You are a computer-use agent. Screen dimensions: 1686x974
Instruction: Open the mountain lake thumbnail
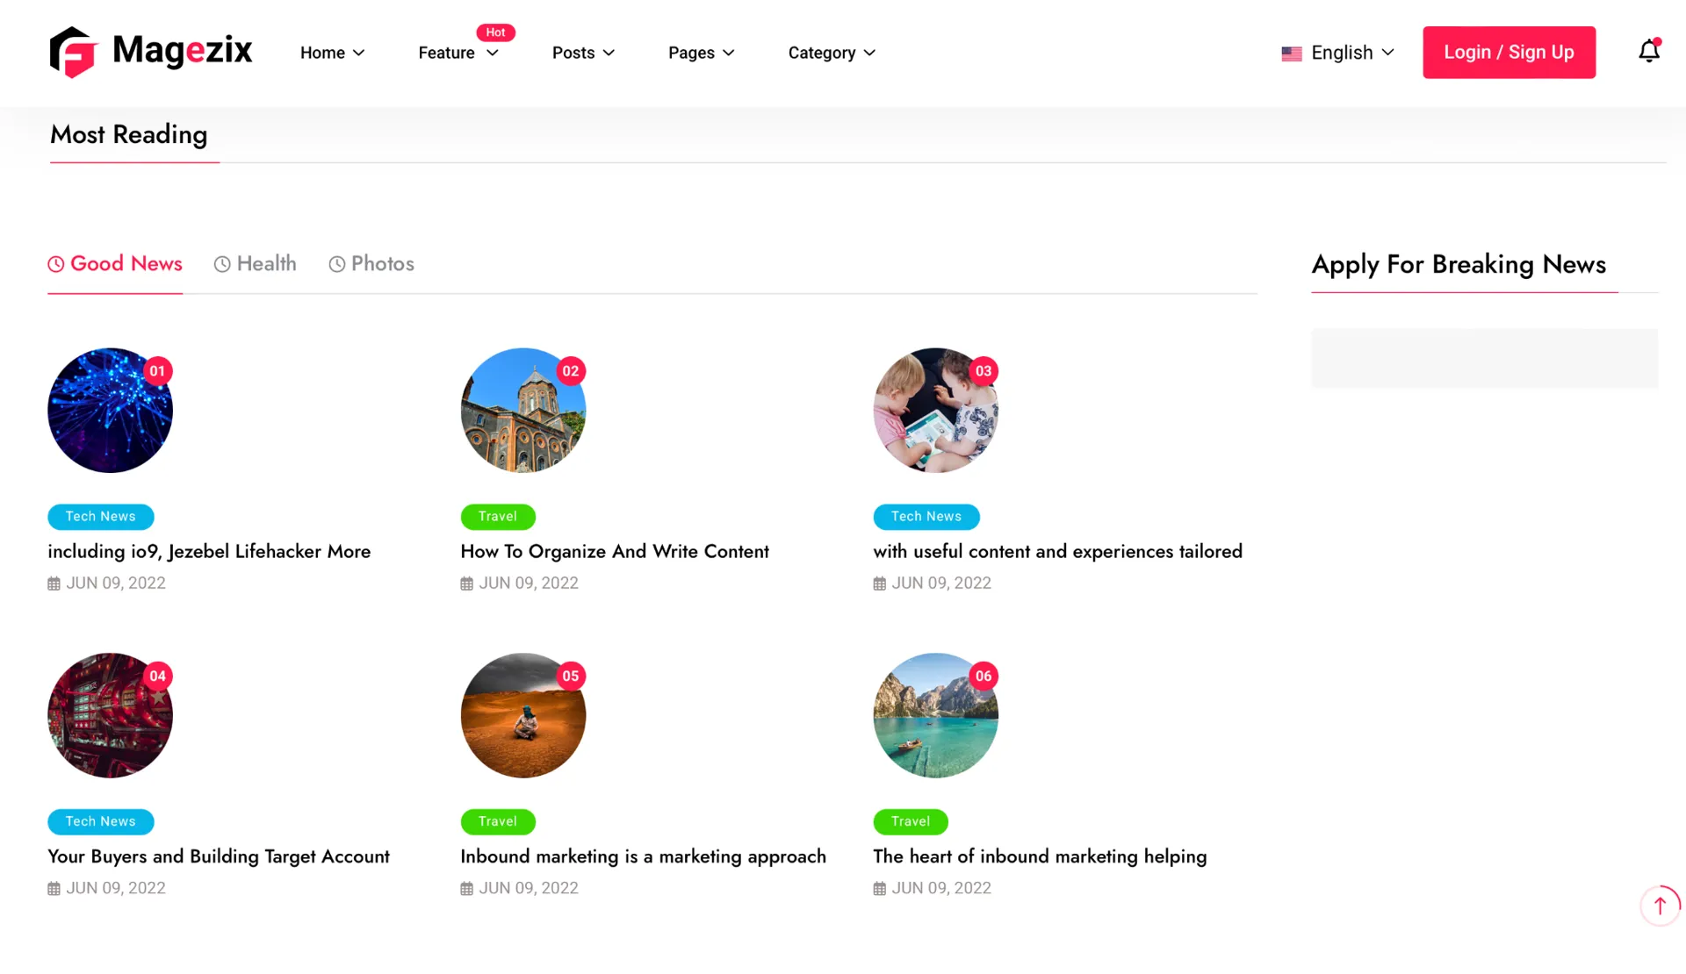tap(934, 715)
